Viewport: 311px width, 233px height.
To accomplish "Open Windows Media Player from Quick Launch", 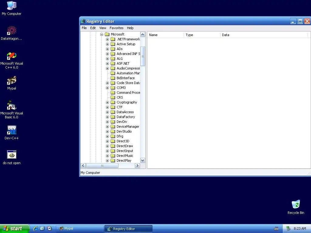I will [50, 228].
